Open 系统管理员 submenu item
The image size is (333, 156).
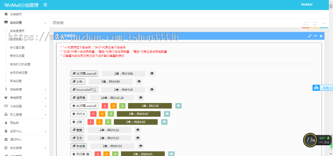click(x=17, y=31)
